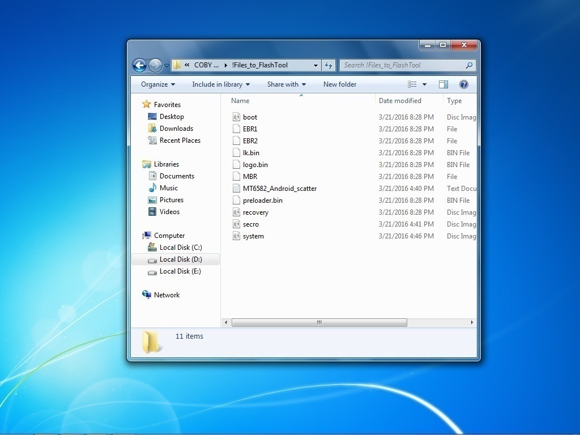This screenshot has width=580, height=435.
Task: Close the Explorer window
Action: [464, 45]
